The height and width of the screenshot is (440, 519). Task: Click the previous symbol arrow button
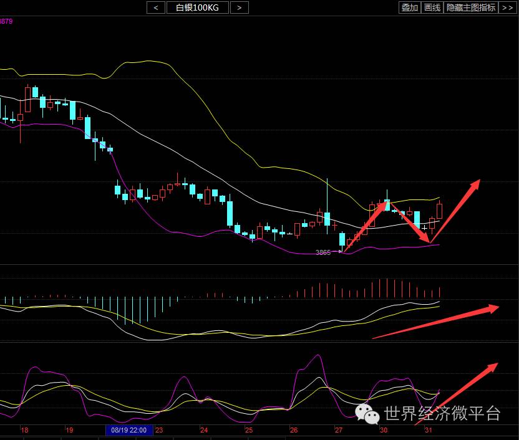click(x=155, y=7)
